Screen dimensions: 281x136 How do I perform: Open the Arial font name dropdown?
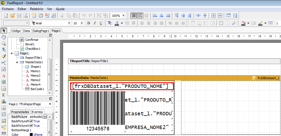(x=69, y=23)
